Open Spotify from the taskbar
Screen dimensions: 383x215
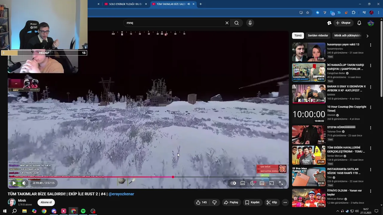(x=83, y=211)
